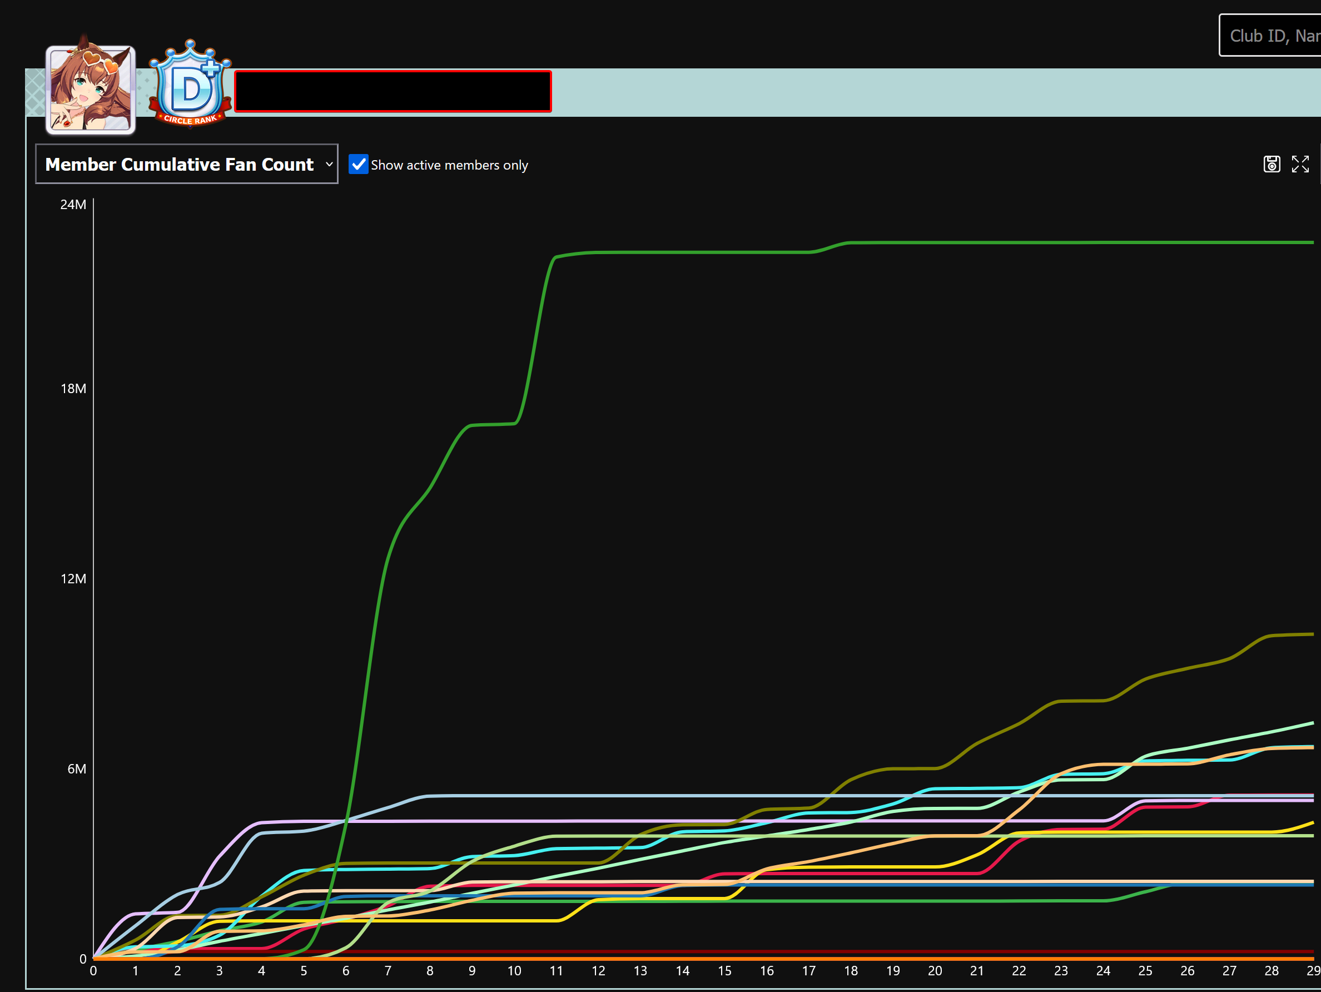Expand the chart to fullscreen
The width and height of the screenshot is (1321, 992).
(x=1300, y=164)
